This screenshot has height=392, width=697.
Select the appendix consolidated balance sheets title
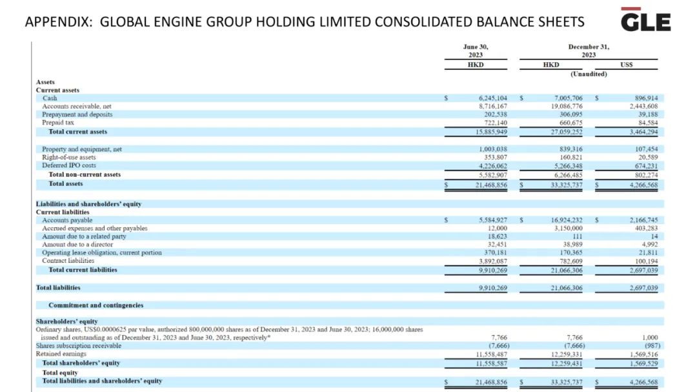305,22
